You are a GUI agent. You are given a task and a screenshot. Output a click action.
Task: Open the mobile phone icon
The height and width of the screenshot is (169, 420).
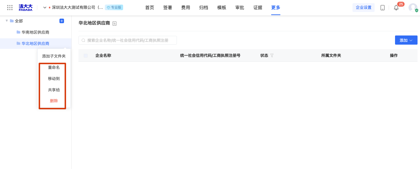(x=382, y=8)
